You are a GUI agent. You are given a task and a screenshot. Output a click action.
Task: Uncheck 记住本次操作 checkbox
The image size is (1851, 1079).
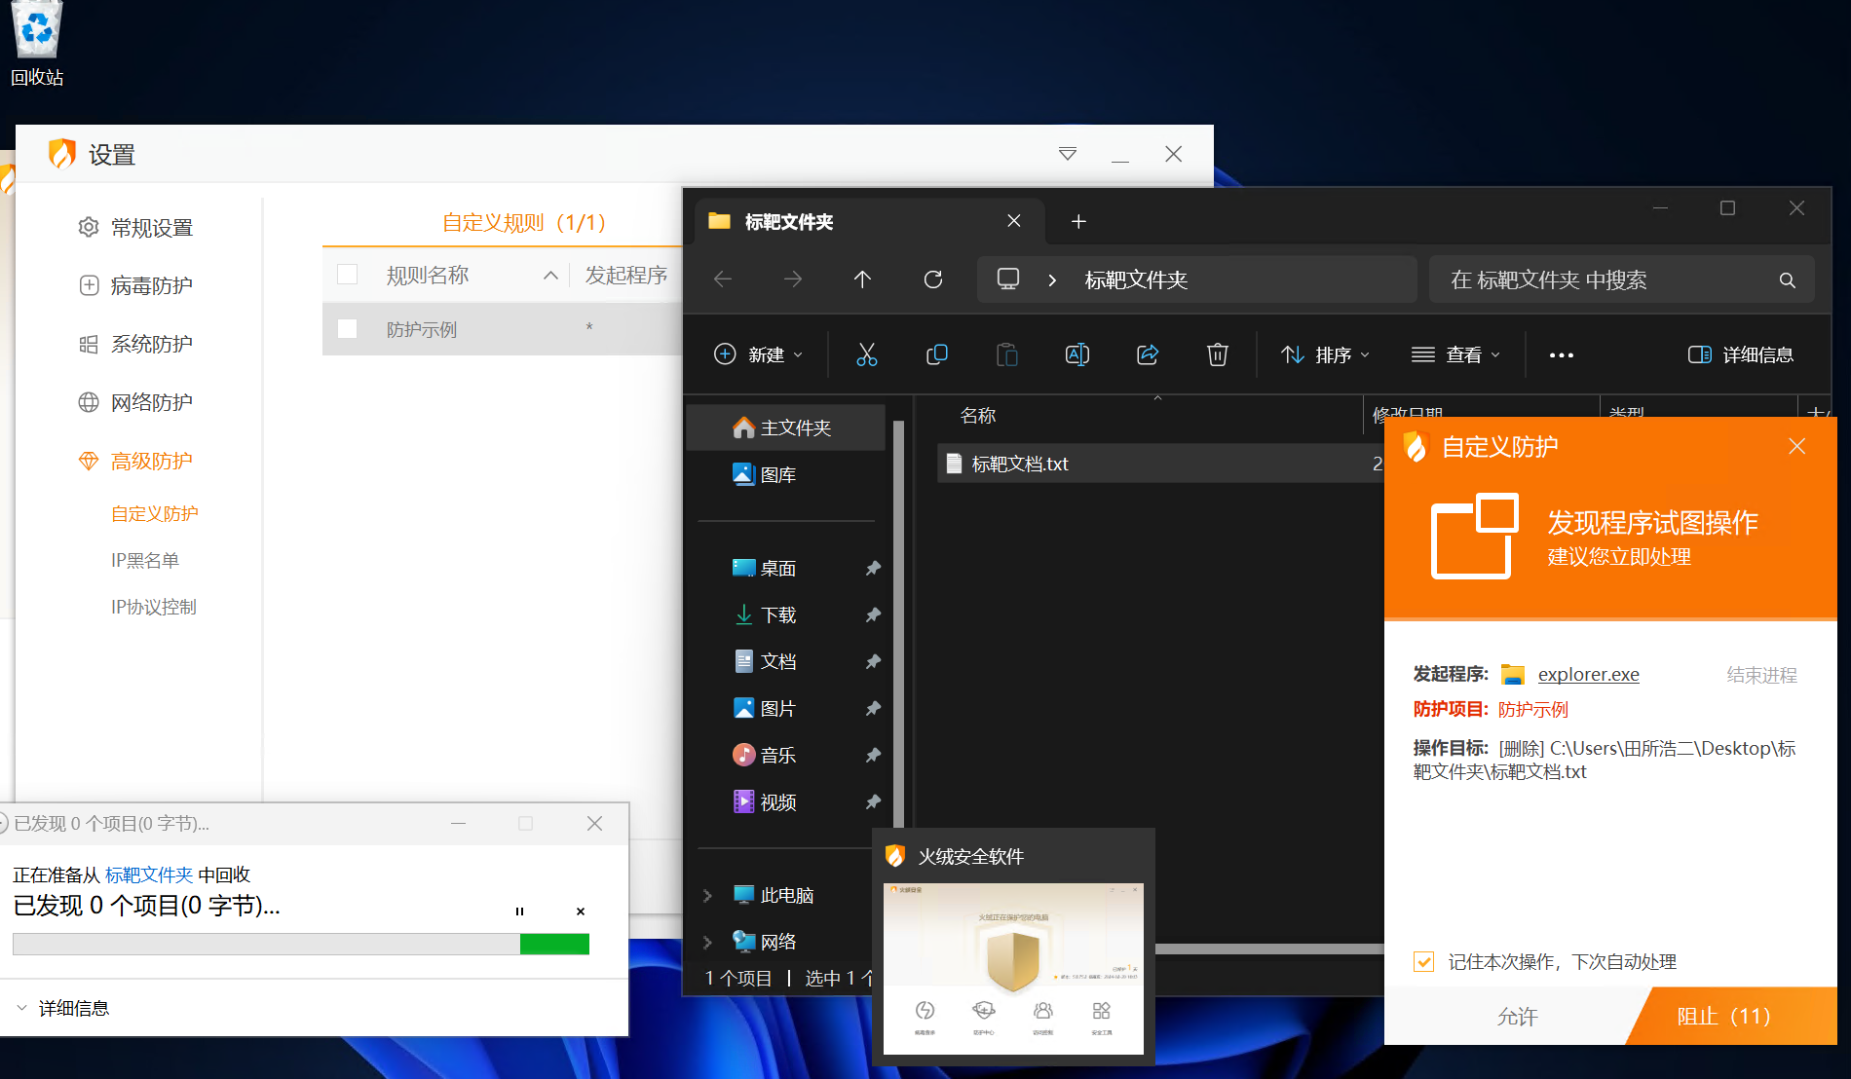[1423, 962]
